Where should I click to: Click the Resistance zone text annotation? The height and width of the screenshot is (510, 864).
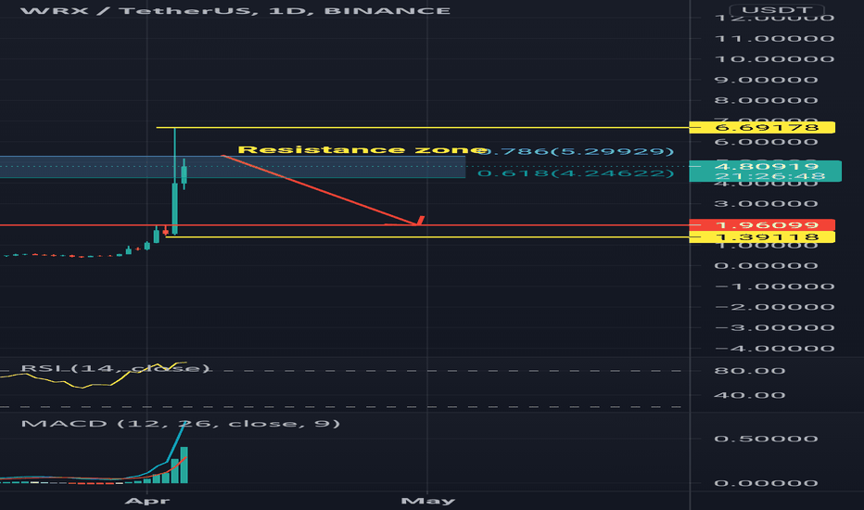(x=361, y=149)
